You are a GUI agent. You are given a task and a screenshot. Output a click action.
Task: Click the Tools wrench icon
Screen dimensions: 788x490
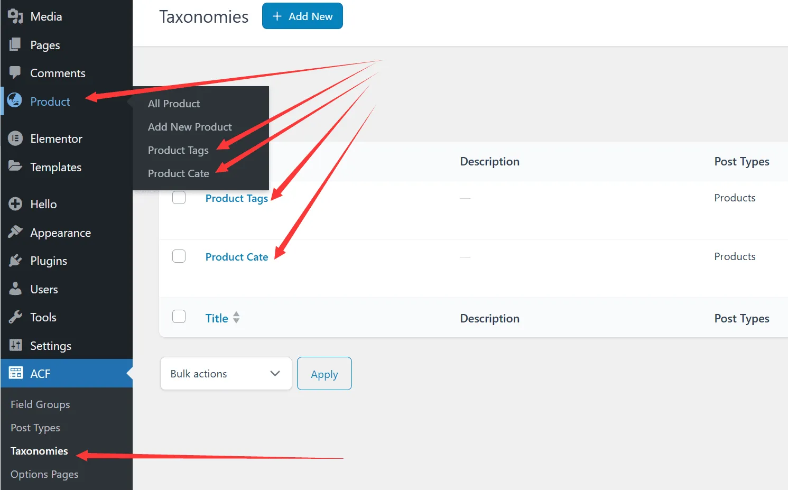coord(15,317)
